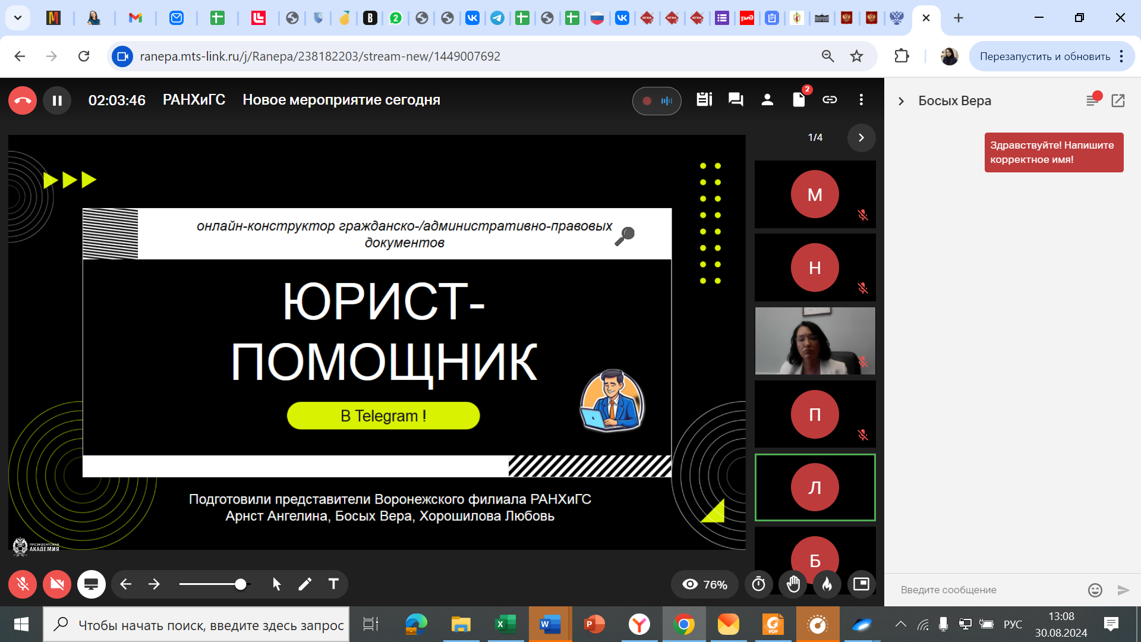This screenshot has height=642, width=1141.
Task: Toggle picture-in-picture layout icon
Action: click(861, 584)
